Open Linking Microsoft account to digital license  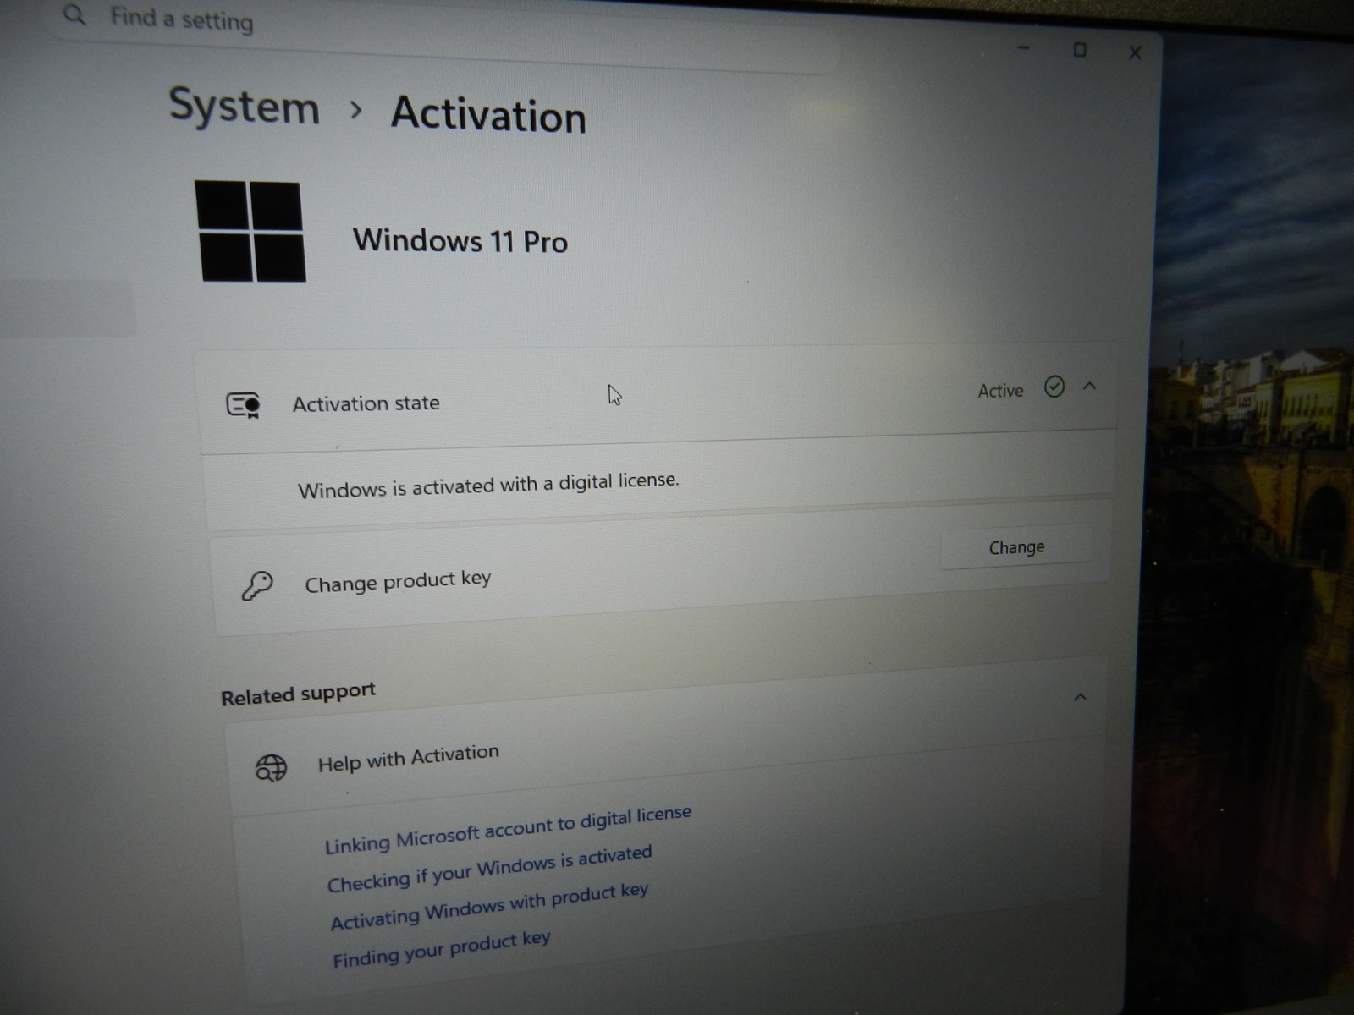[508, 831]
